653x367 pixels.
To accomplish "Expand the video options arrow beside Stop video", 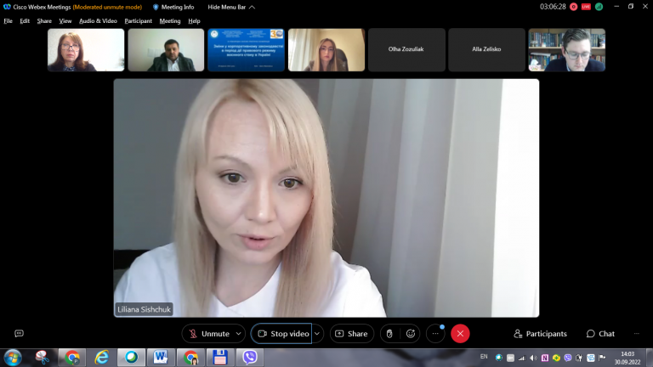I will (x=317, y=334).
